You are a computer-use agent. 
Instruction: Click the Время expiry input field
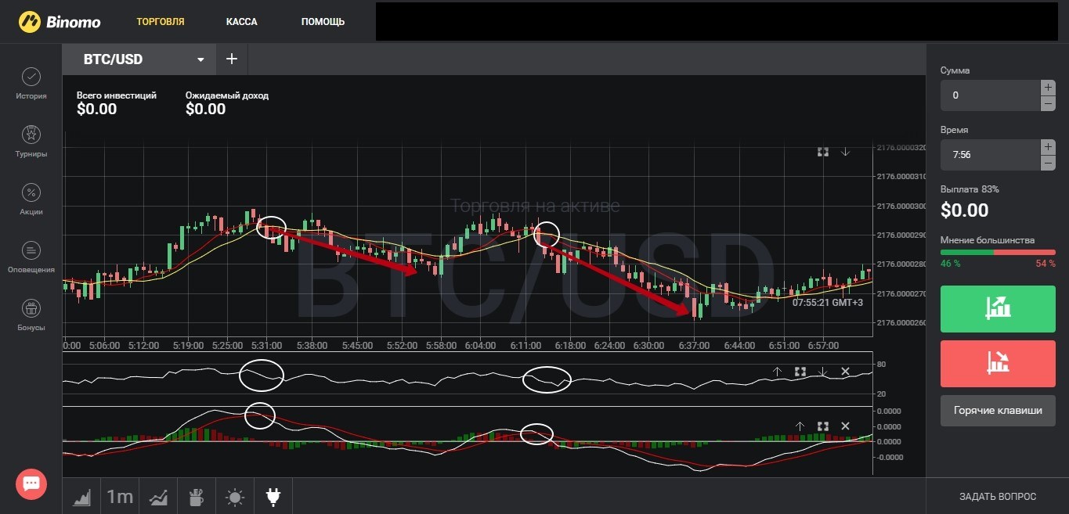pos(990,155)
